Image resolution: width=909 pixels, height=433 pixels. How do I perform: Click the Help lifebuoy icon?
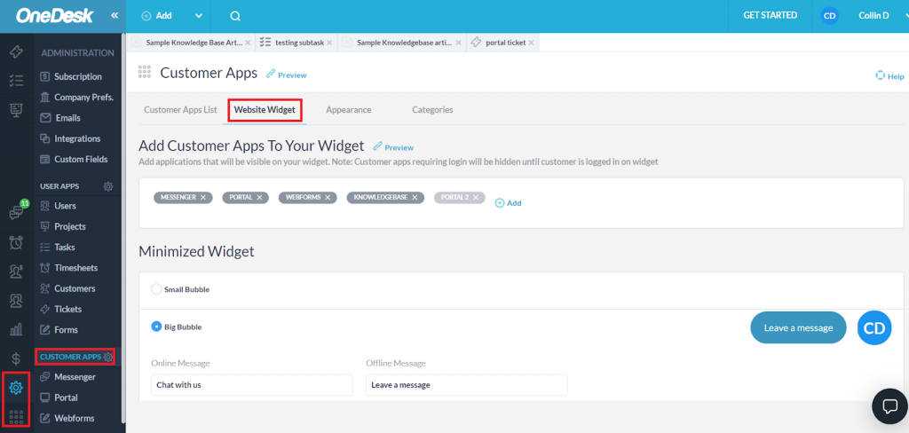click(x=880, y=76)
